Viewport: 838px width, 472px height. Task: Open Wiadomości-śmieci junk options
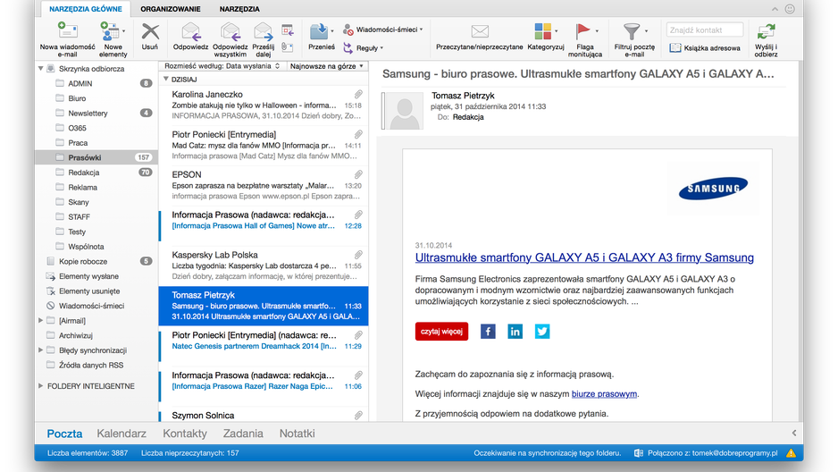382,29
